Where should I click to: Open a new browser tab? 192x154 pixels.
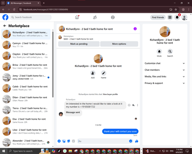pos(44,3)
